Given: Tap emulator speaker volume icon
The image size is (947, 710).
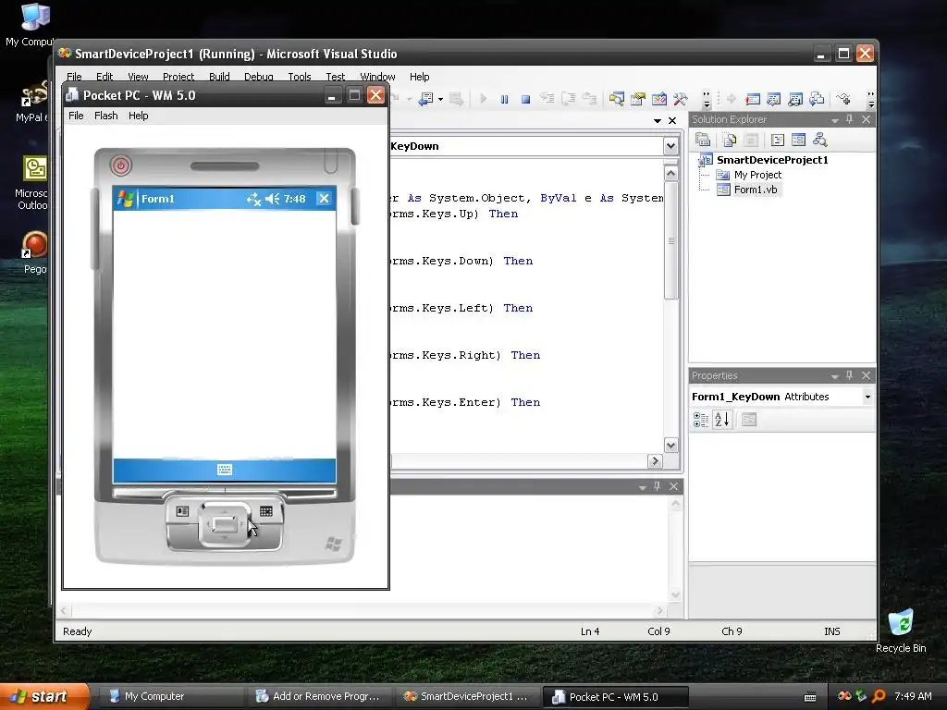Looking at the screenshot, I should coord(273,199).
